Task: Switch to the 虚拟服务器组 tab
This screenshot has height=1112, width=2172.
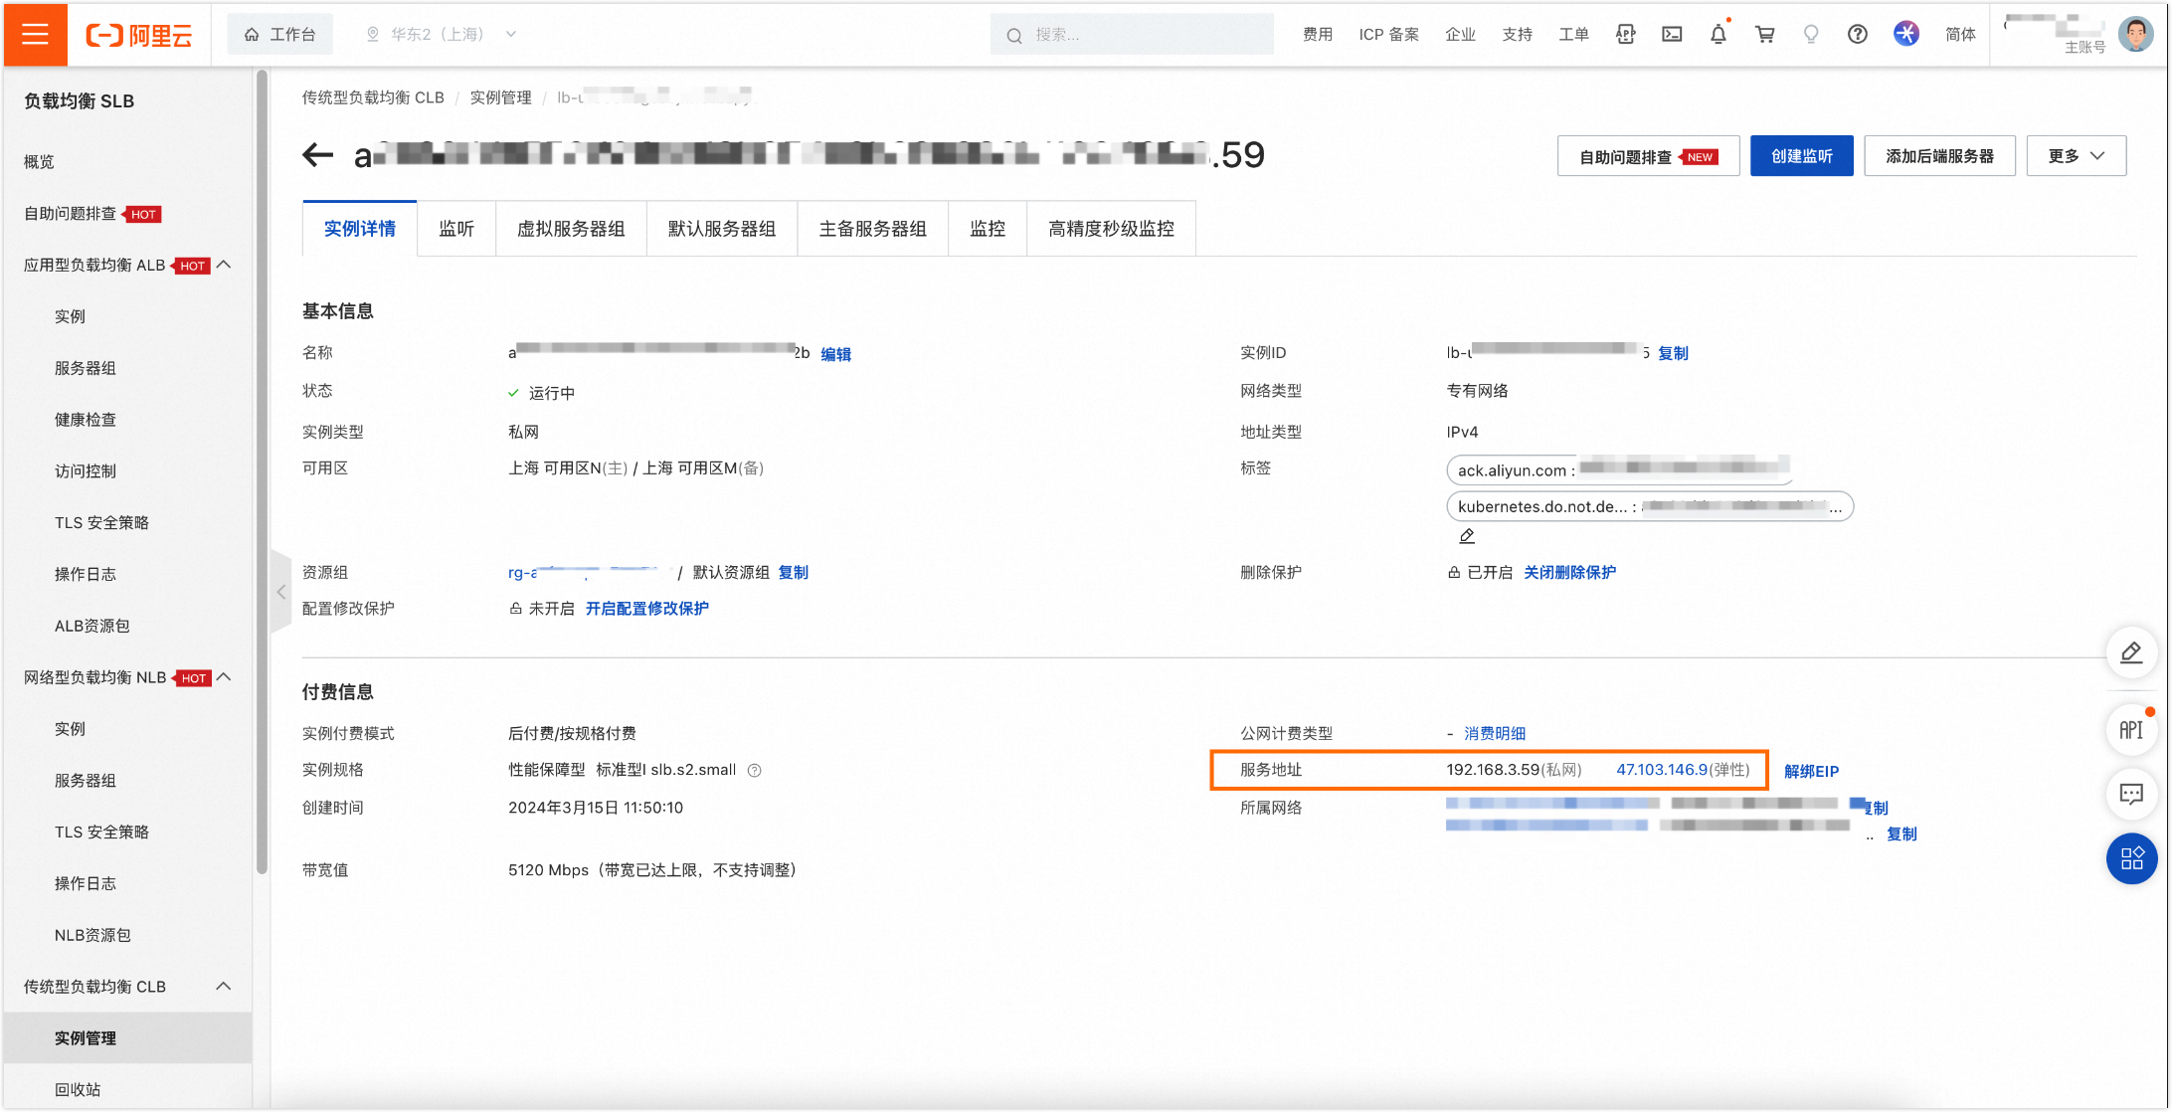Action: [x=571, y=229]
